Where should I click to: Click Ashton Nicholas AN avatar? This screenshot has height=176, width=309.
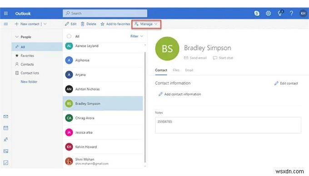pyautogui.click(x=69, y=89)
